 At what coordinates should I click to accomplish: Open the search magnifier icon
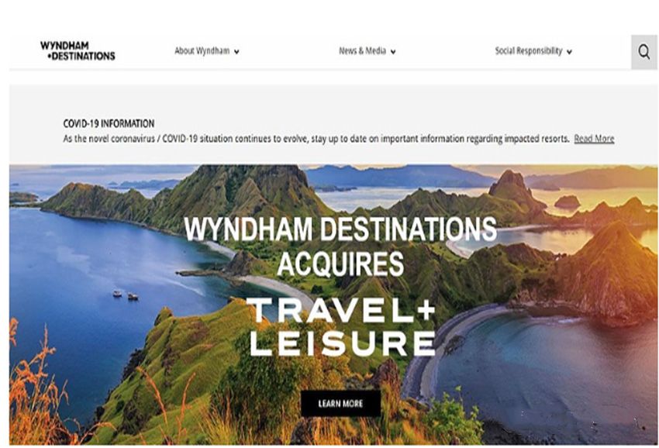coord(643,52)
